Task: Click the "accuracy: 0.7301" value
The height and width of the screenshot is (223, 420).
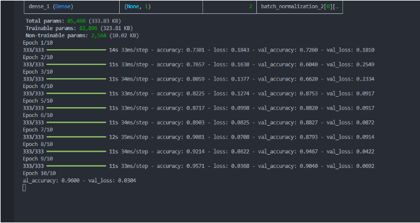Action: [181, 50]
